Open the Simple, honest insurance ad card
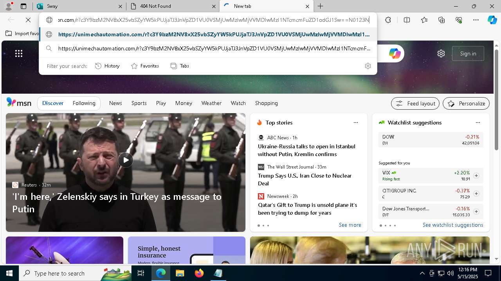The height and width of the screenshot is (281, 501). coord(187,250)
